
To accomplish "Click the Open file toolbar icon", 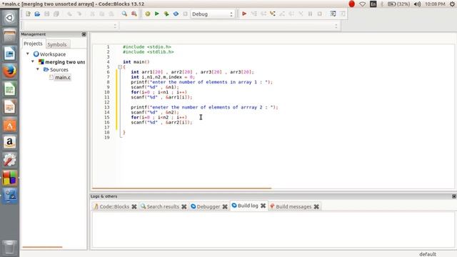I will pos(37,14).
